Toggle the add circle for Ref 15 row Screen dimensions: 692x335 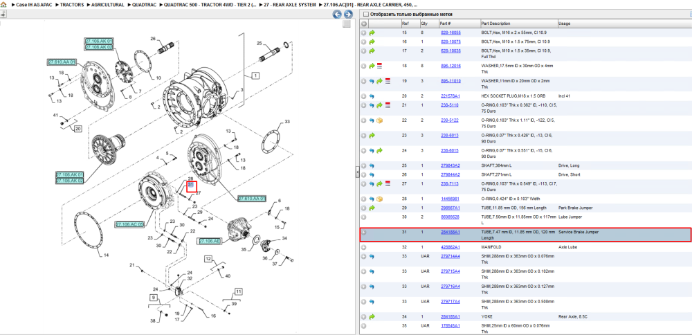(x=364, y=33)
